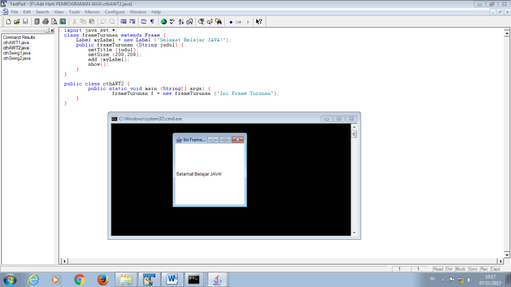Image resolution: width=511 pixels, height=287 pixels.
Task: Click cmd.exe window scrollbar up arrow
Action: 355,127
